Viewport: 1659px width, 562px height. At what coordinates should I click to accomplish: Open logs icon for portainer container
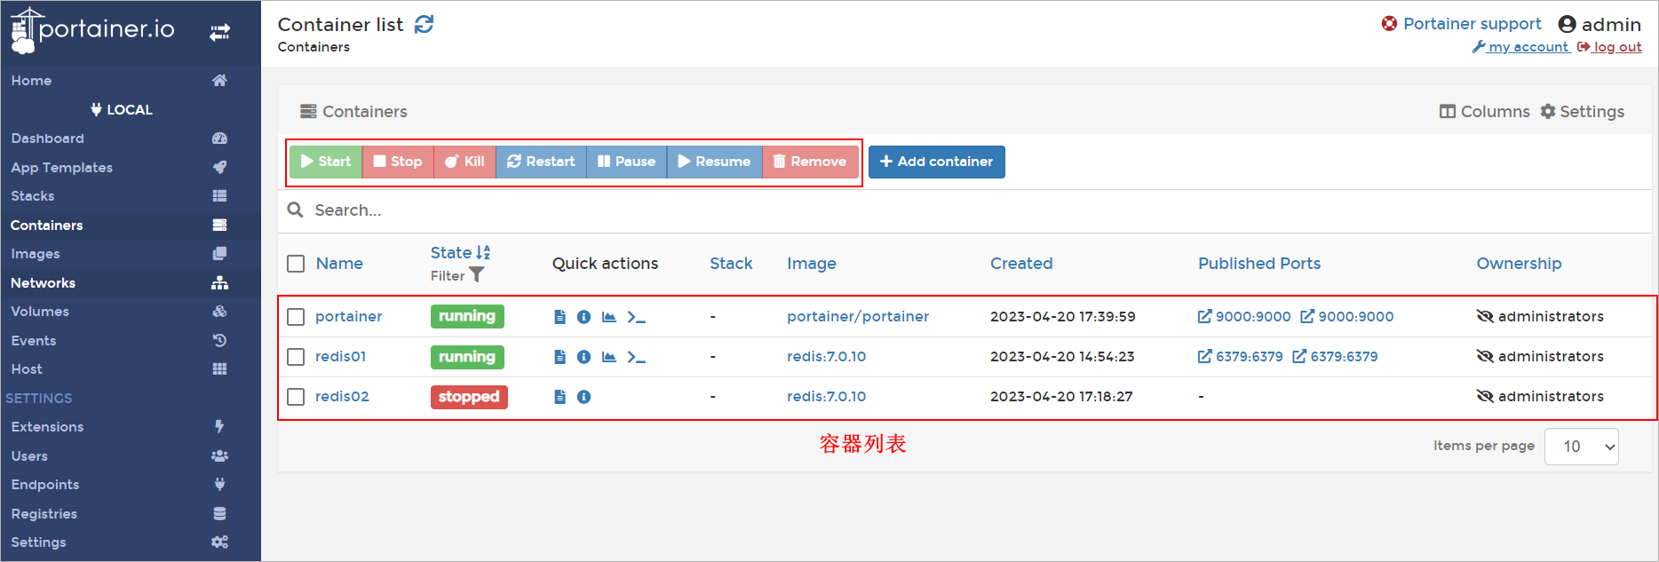(560, 317)
